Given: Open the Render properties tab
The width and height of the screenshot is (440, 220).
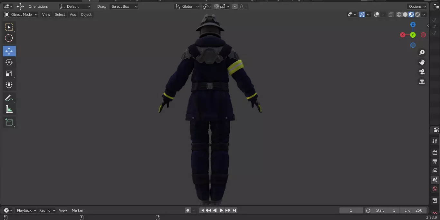Looking at the screenshot, I should pyautogui.click(x=435, y=152).
